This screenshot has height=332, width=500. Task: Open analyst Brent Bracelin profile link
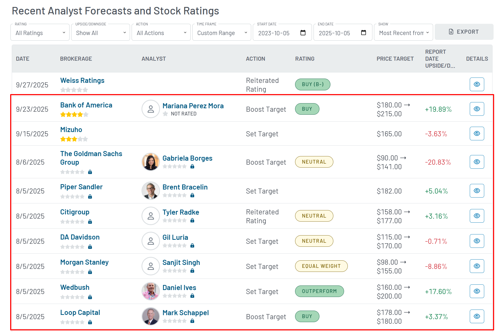[x=185, y=187]
